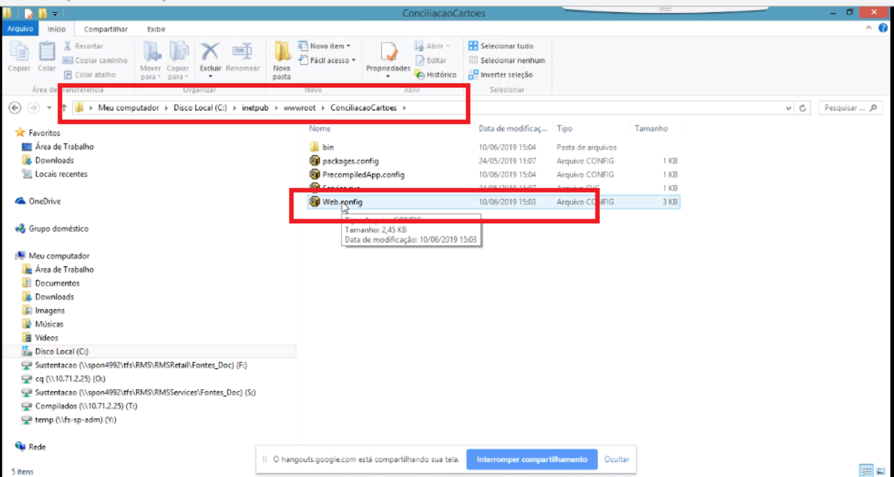The image size is (894, 477).
Task: Sort by the Tamanho column header
Action: (651, 128)
